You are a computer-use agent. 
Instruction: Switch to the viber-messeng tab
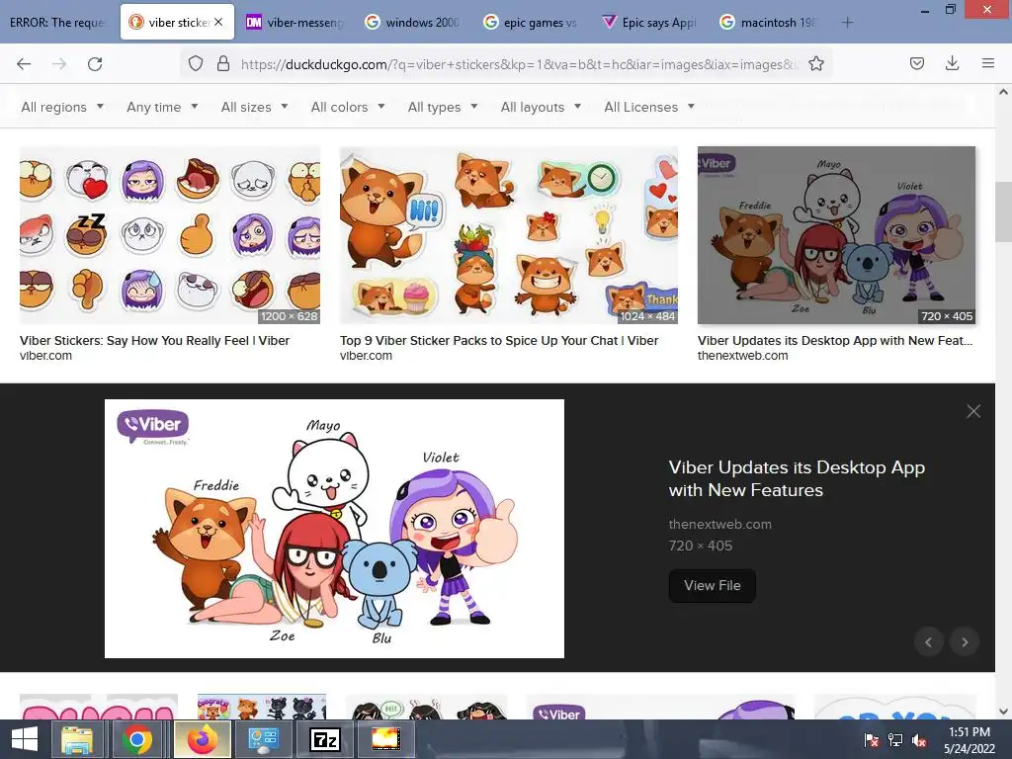pyautogui.click(x=295, y=22)
